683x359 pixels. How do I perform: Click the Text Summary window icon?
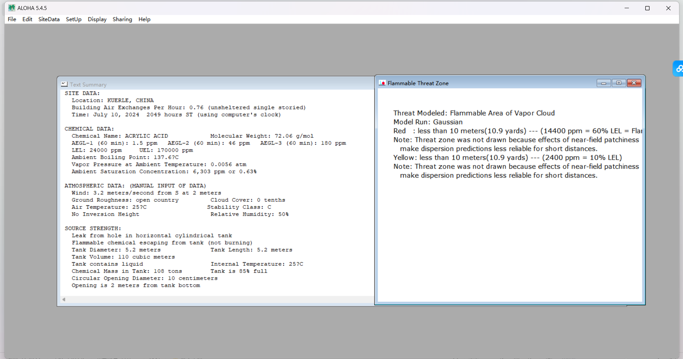(64, 84)
